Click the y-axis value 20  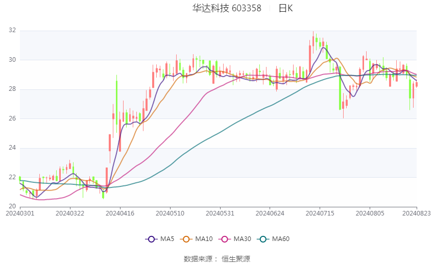tap(12, 206)
